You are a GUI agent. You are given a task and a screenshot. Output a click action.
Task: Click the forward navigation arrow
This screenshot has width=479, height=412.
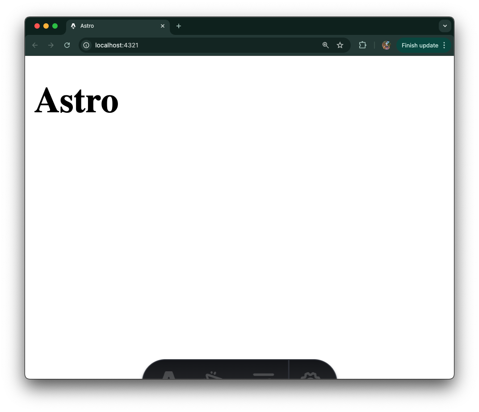tap(50, 45)
